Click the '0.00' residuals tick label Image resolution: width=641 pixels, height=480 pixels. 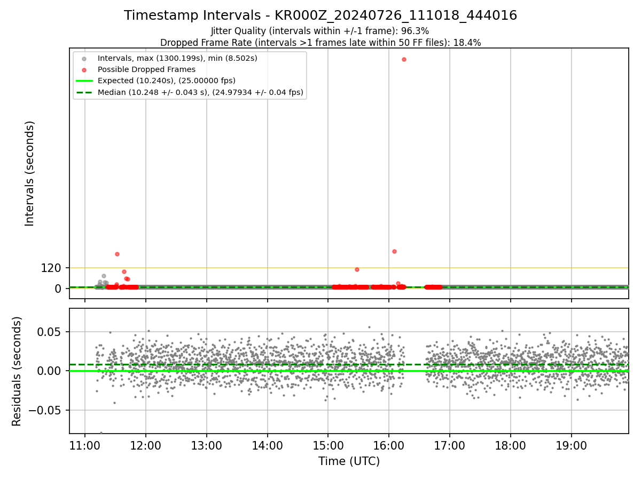(50, 371)
